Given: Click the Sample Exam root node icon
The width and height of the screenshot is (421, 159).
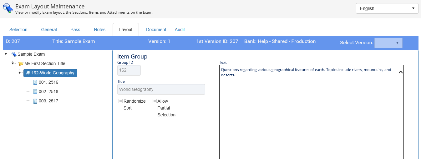Looking at the screenshot, I should click(14, 54).
